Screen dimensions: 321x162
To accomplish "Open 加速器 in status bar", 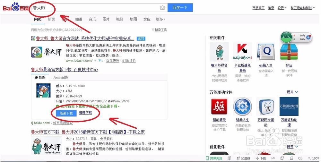I will coord(243,158).
